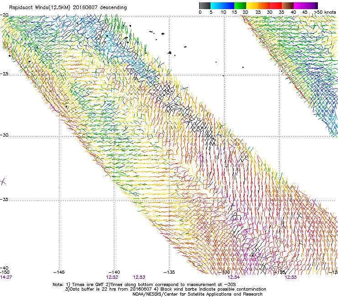Click the '14:27' purple time label

[6, 277]
